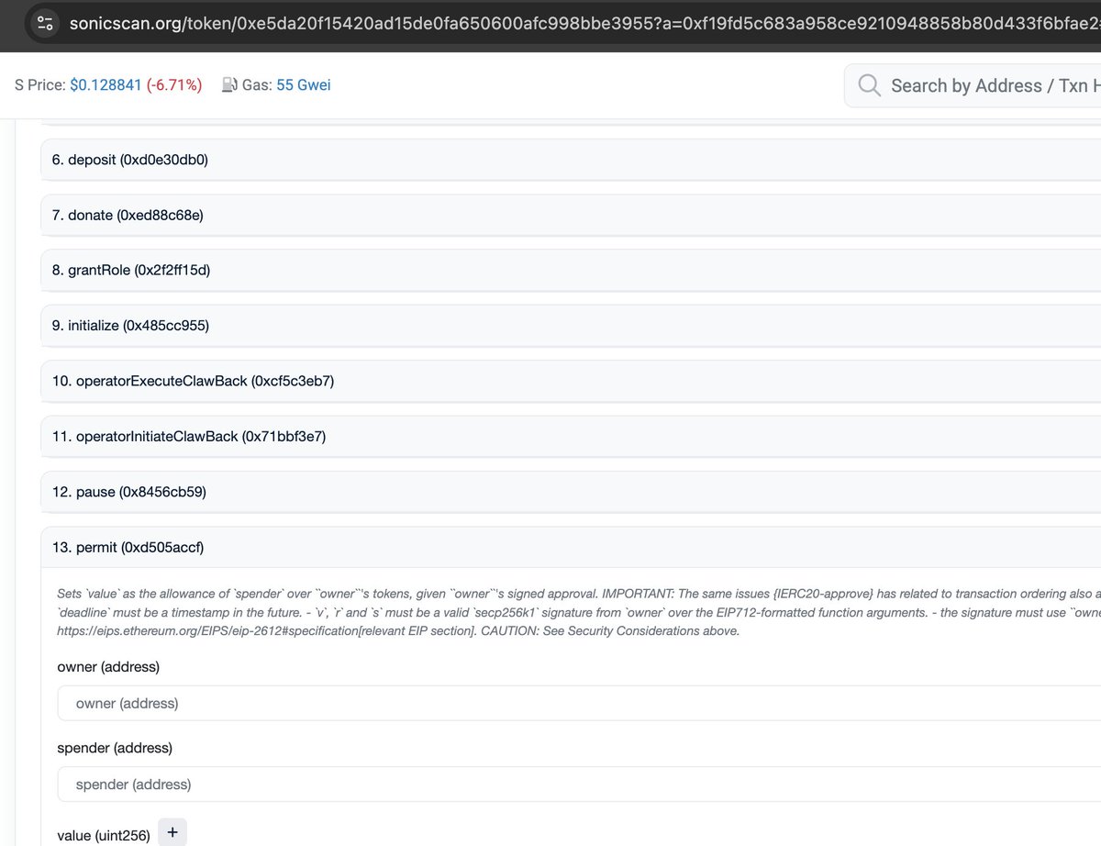The width and height of the screenshot is (1101, 846).
Task: Click the 'value (uint256)' label
Action: [x=104, y=835]
